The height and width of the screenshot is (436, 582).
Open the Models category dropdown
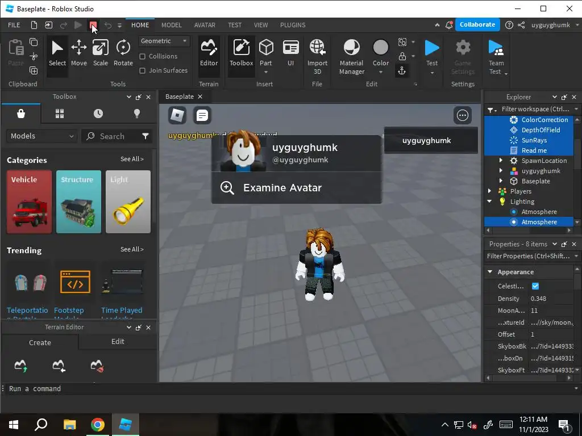coord(41,136)
